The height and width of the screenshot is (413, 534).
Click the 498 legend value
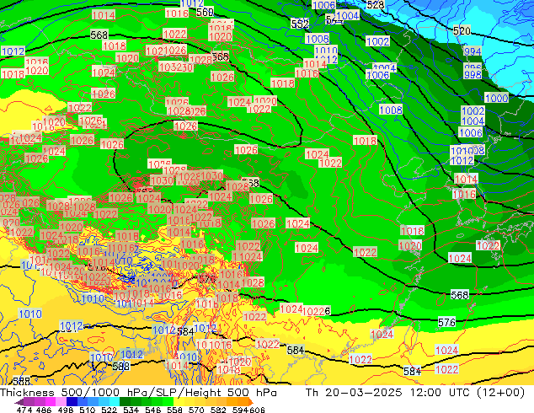coord(66,410)
